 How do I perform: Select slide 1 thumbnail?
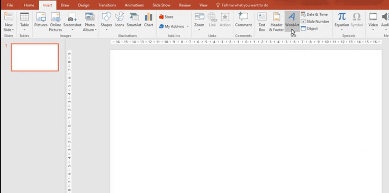[x=35, y=57]
